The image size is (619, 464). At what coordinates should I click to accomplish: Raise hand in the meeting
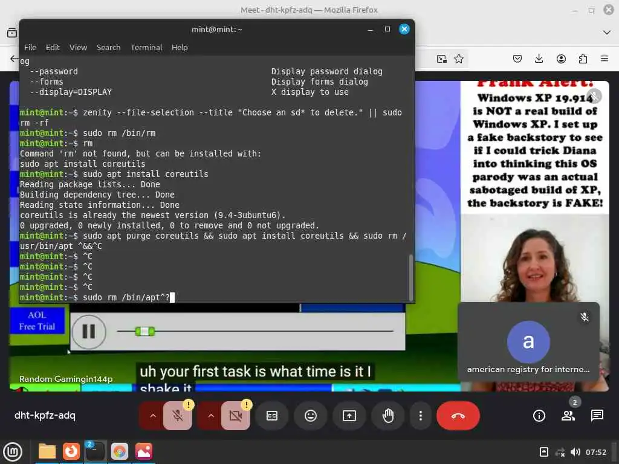tap(388, 416)
